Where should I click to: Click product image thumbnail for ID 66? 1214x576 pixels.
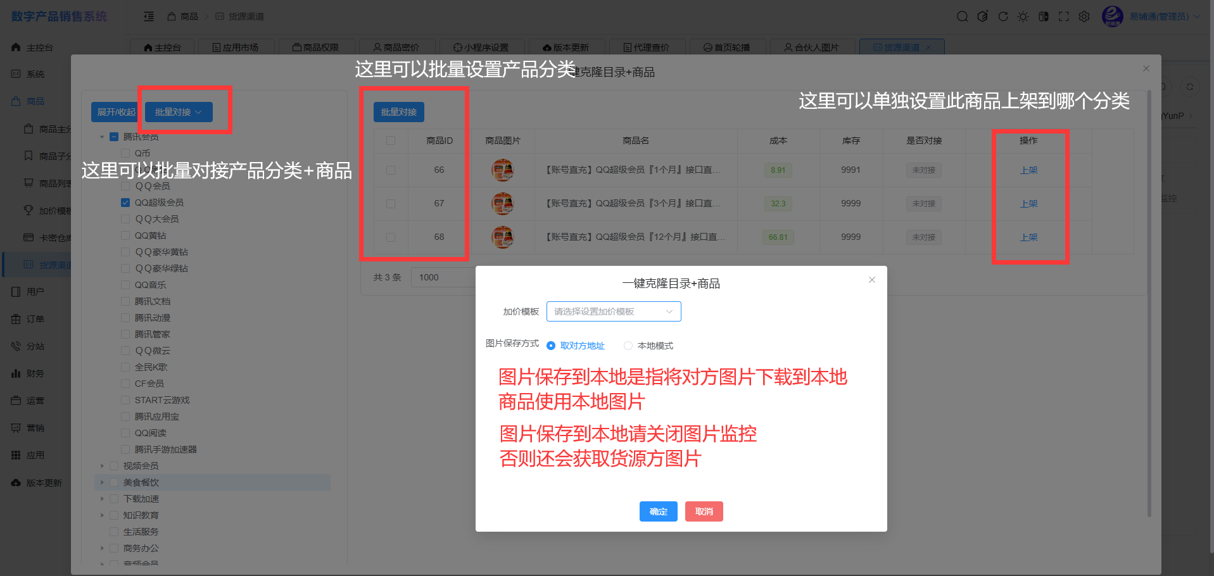[502, 170]
